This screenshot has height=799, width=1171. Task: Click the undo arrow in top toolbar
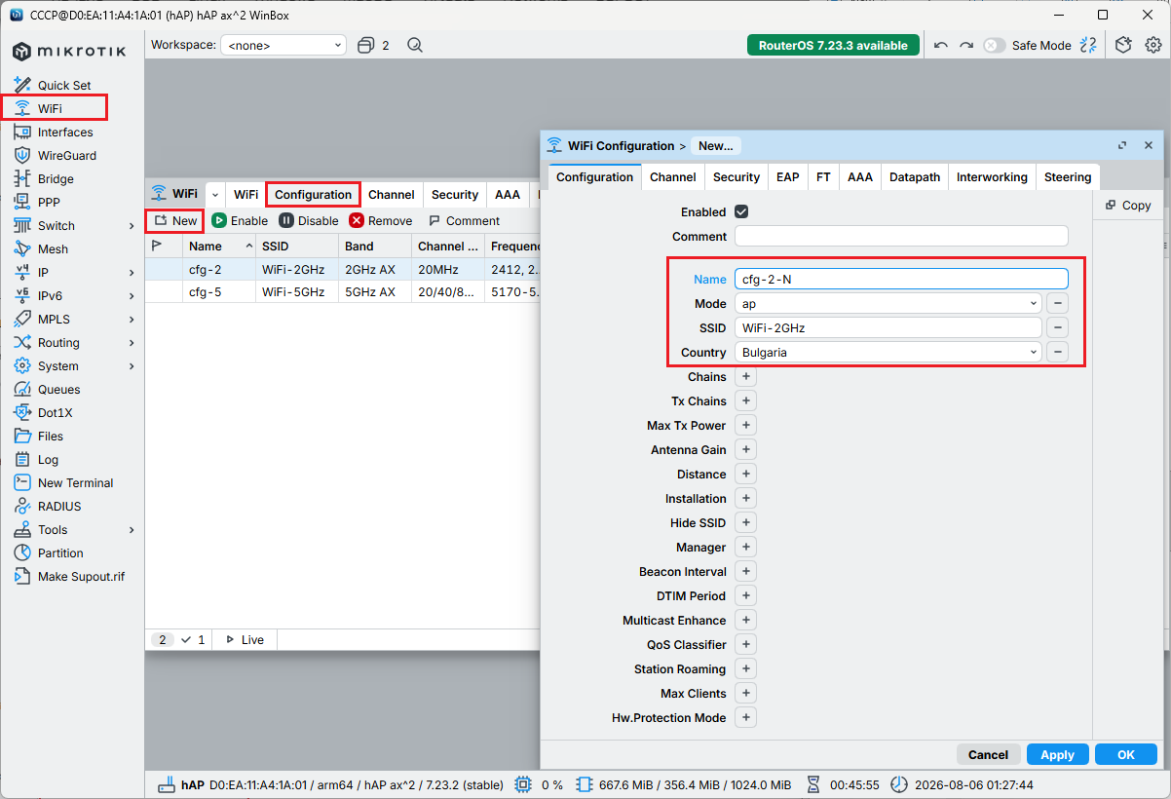click(940, 45)
